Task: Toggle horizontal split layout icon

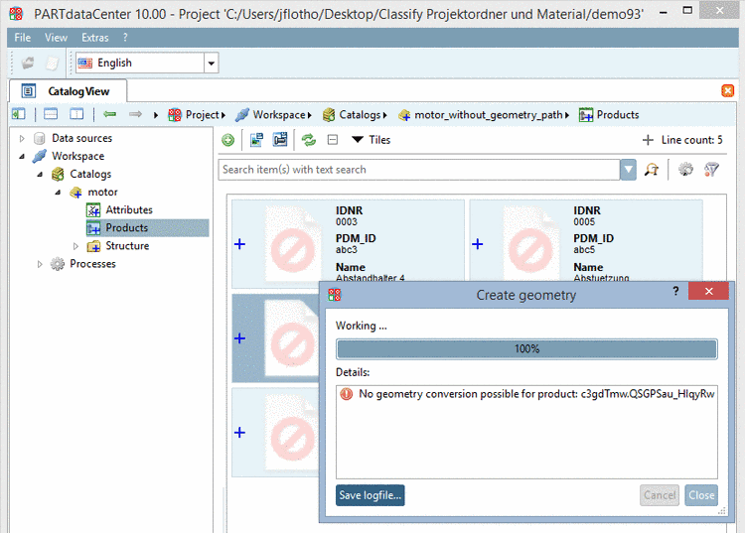Action: point(51,114)
